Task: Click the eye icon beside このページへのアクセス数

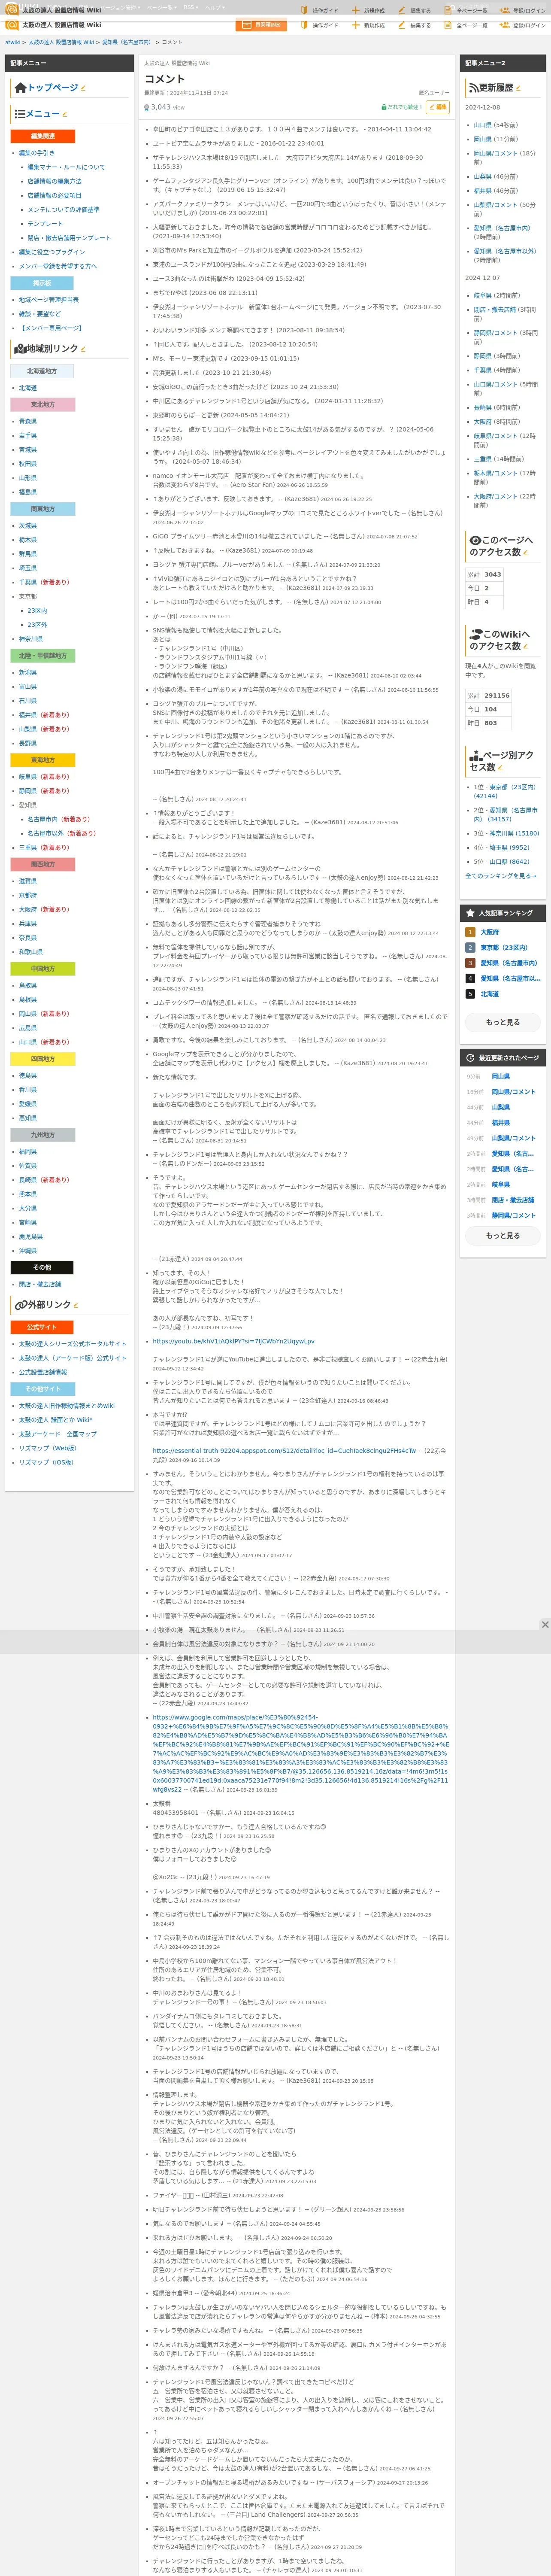Action: click(x=475, y=540)
